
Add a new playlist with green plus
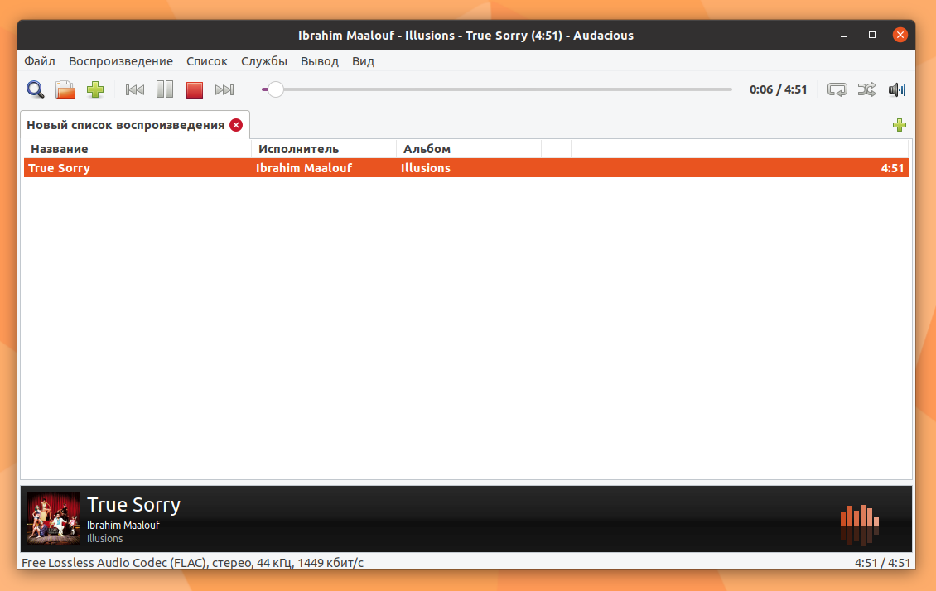(899, 125)
